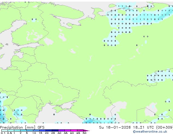Click the 'Precipitation [mm]' title text

18,127
